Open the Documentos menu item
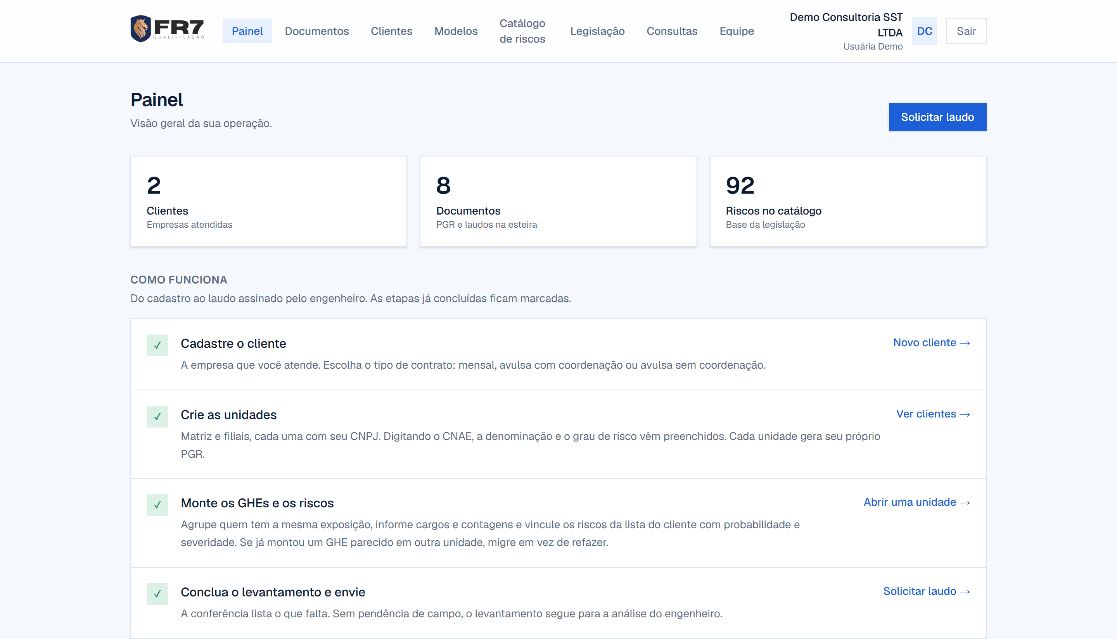Viewport: 1117px width, 639px height. [316, 31]
